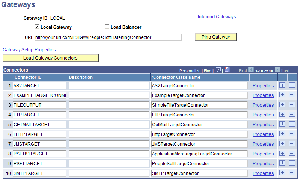Uncheck the Local Gateway checkbox

coord(37,27)
